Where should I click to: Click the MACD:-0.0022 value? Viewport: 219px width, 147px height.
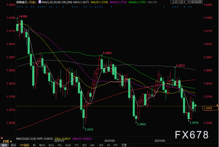click(x=82, y=139)
